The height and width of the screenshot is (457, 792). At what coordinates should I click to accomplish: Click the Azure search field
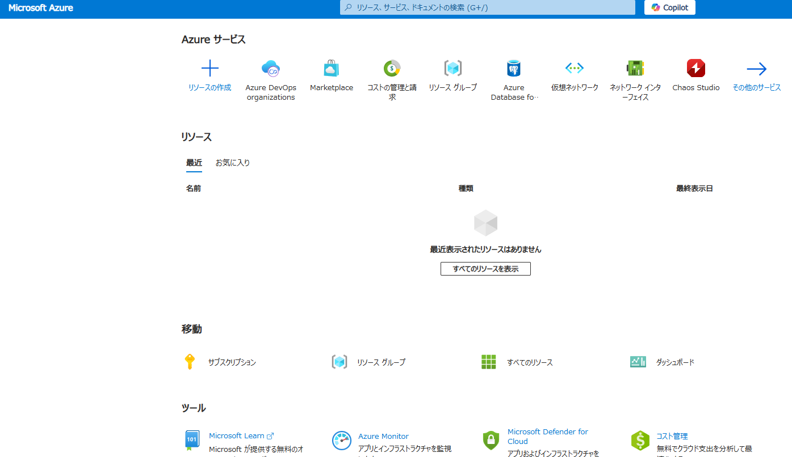(x=487, y=7)
